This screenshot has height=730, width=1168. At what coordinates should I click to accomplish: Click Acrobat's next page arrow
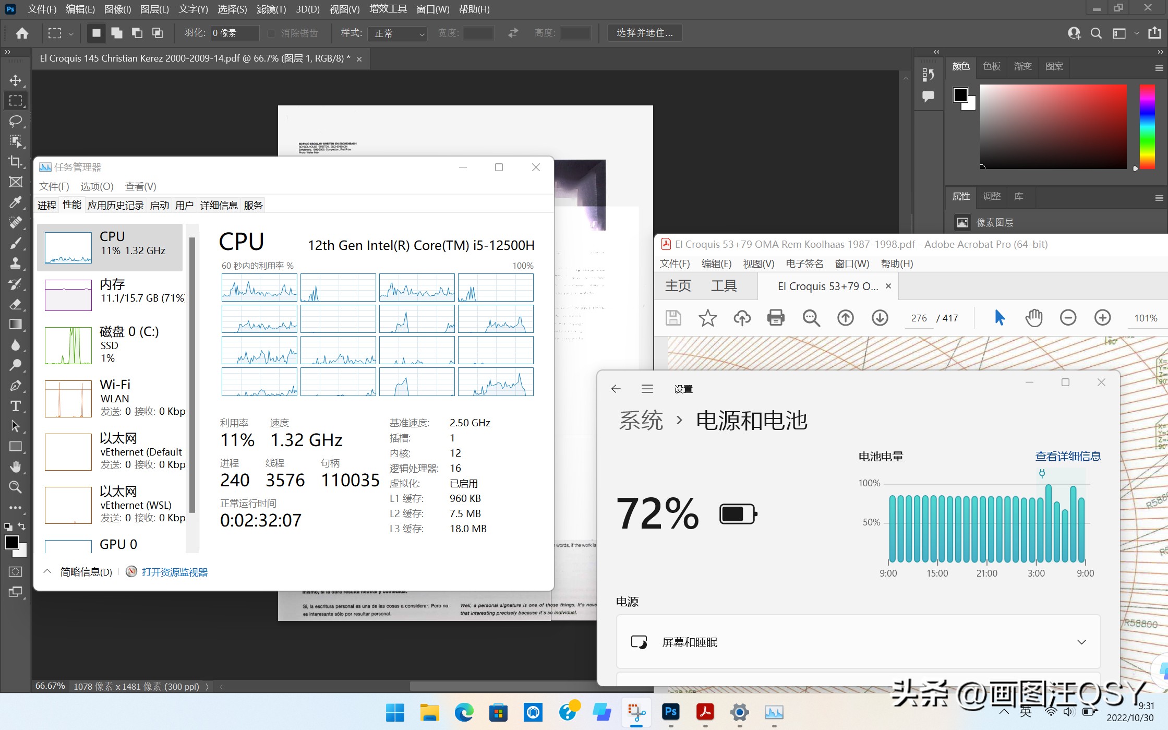[x=880, y=317]
